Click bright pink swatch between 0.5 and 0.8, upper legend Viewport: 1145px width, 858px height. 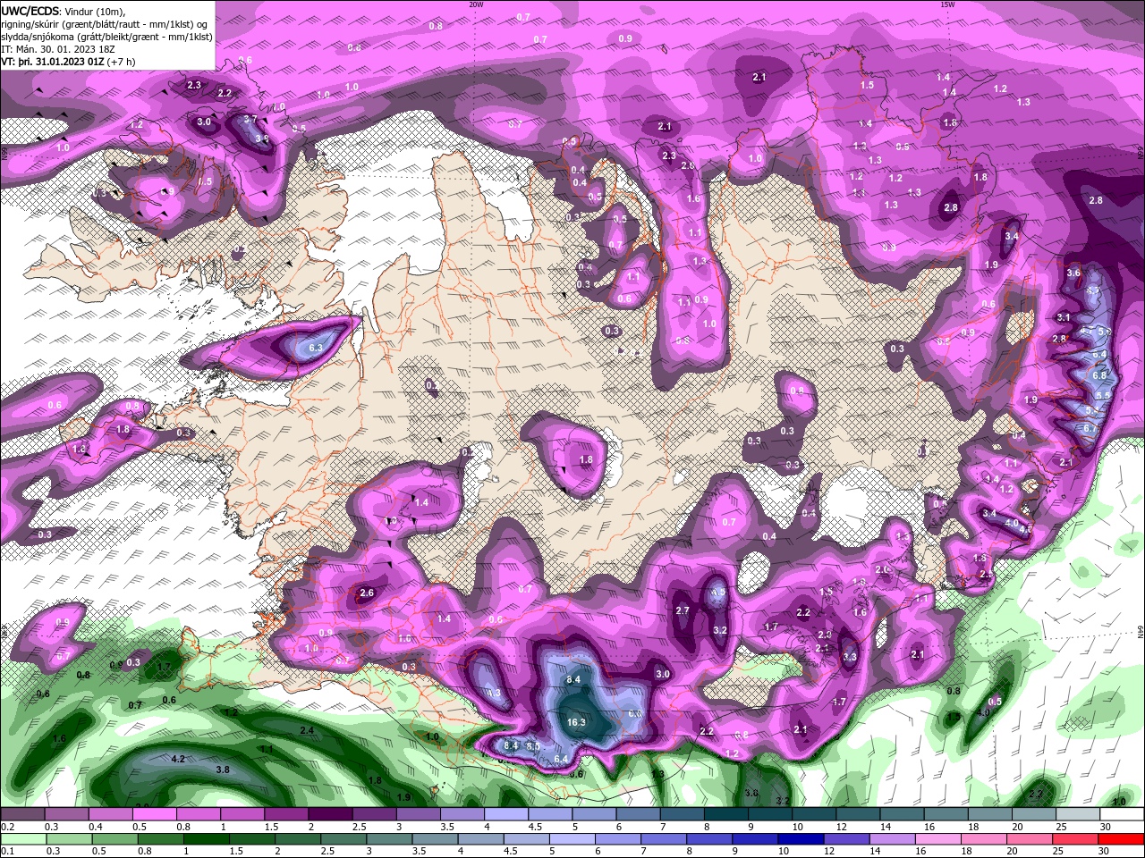point(154,814)
